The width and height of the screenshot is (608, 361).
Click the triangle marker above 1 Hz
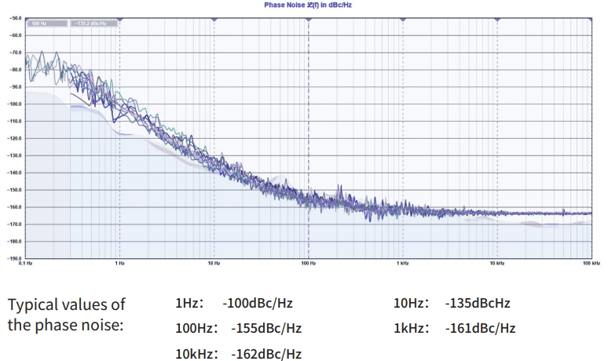[119, 18]
